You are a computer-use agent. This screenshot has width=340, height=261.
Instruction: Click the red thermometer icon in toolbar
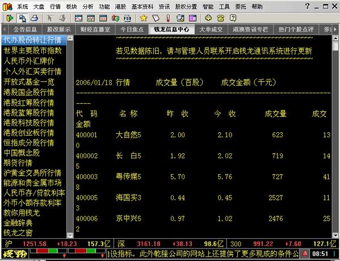tap(168, 18)
